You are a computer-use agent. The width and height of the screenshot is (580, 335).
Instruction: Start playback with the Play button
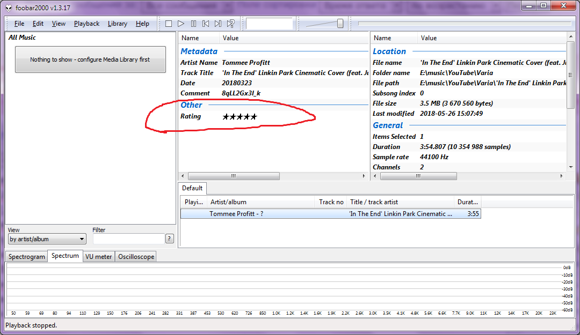[x=181, y=24]
